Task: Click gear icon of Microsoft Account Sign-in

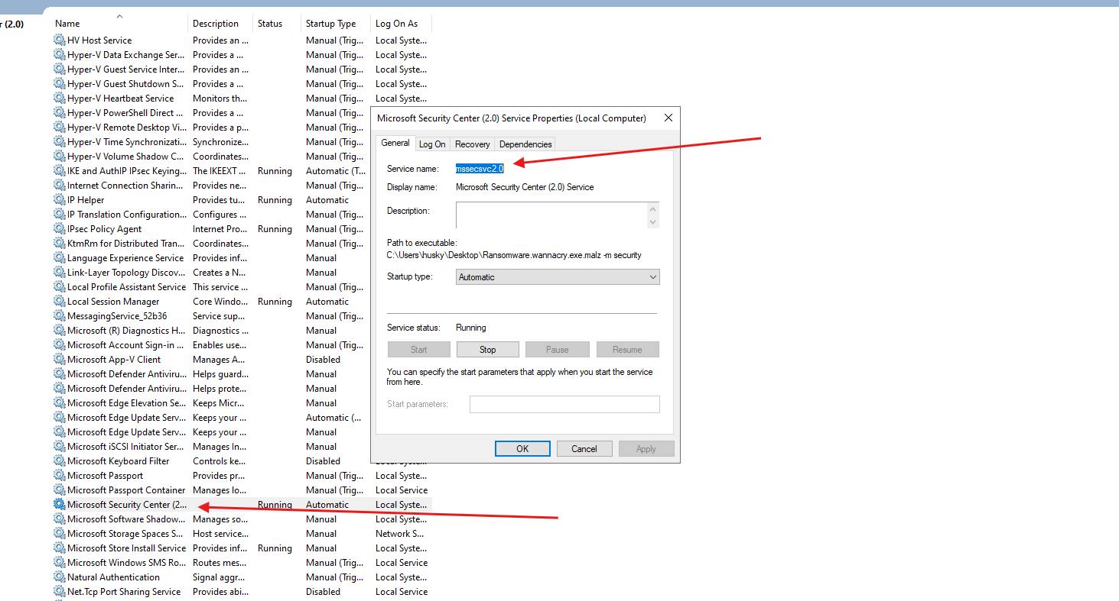Action: click(x=59, y=345)
